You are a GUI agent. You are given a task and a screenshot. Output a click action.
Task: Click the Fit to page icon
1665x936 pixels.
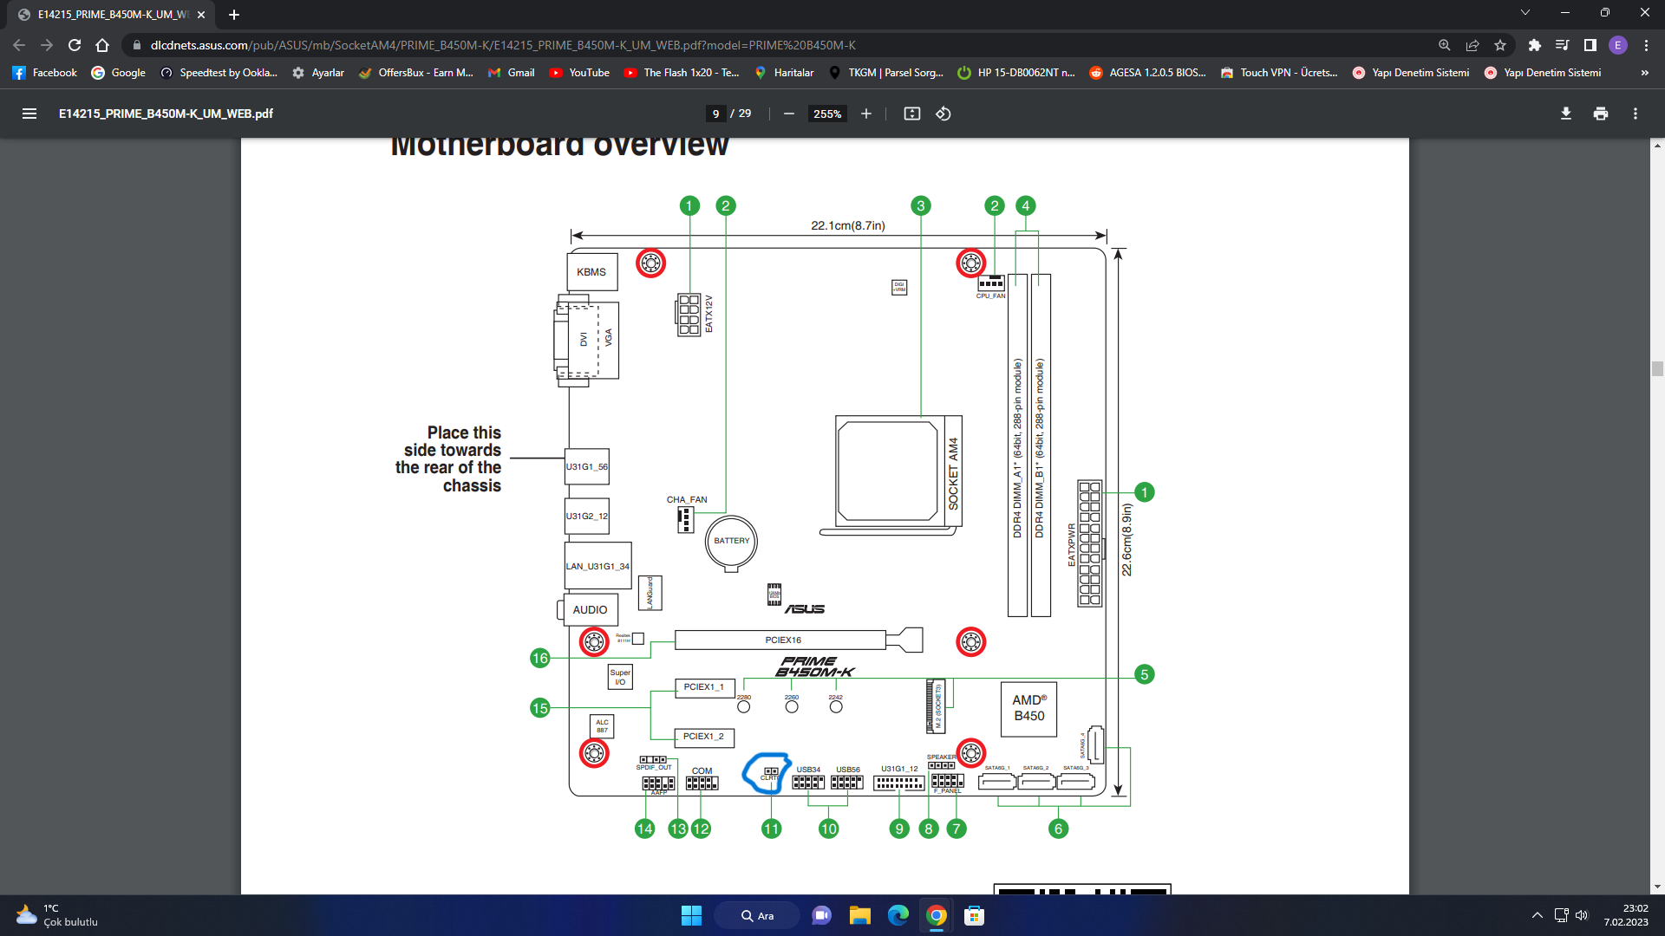[911, 114]
